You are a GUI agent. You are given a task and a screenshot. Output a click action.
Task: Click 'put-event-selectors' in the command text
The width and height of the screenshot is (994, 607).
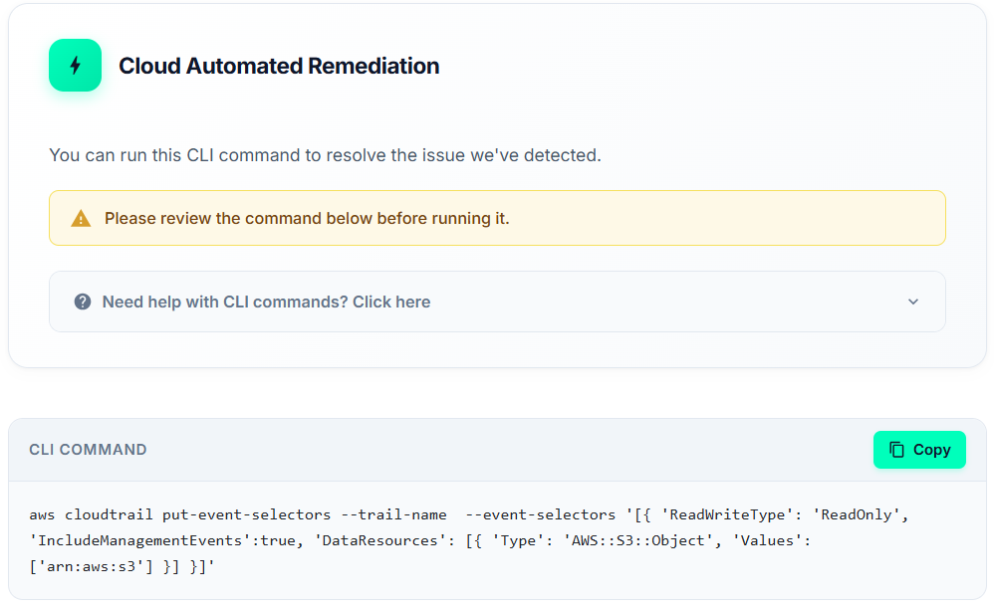(246, 514)
